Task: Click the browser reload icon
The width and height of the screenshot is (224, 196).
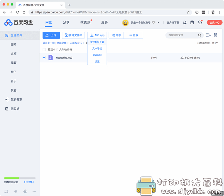Action: coord(17,12)
